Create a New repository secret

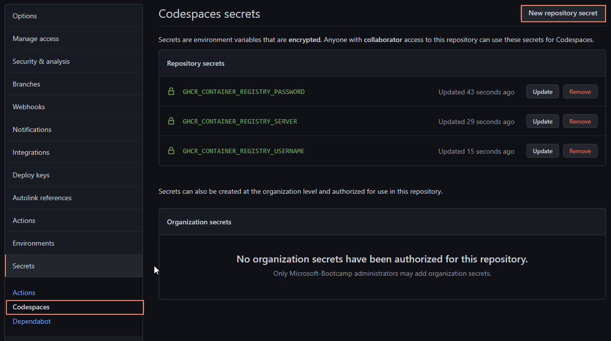click(x=563, y=13)
